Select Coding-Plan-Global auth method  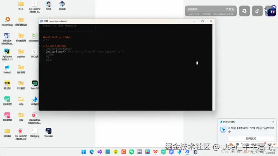coord(59,49)
